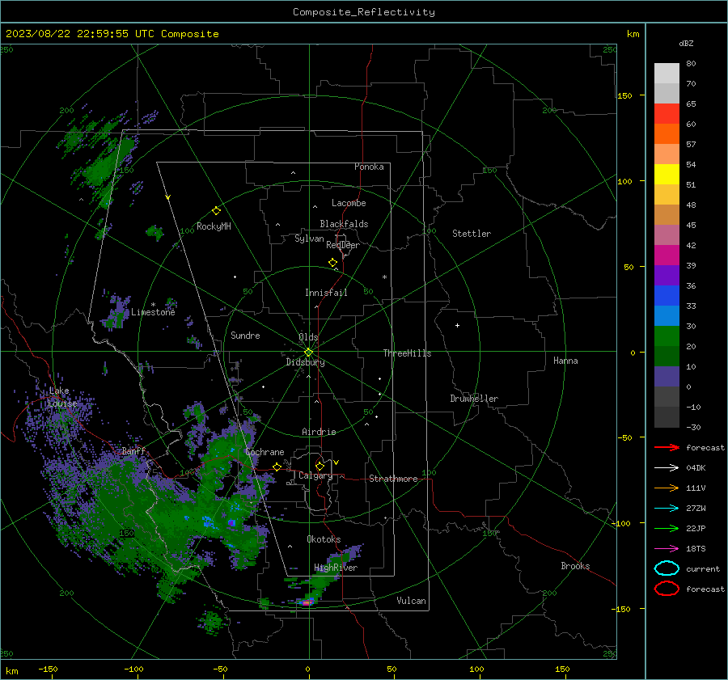The width and height of the screenshot is (728, 680).
Task: Click the white 04DK arrow legend icon
Action: [x=667, y=468]
